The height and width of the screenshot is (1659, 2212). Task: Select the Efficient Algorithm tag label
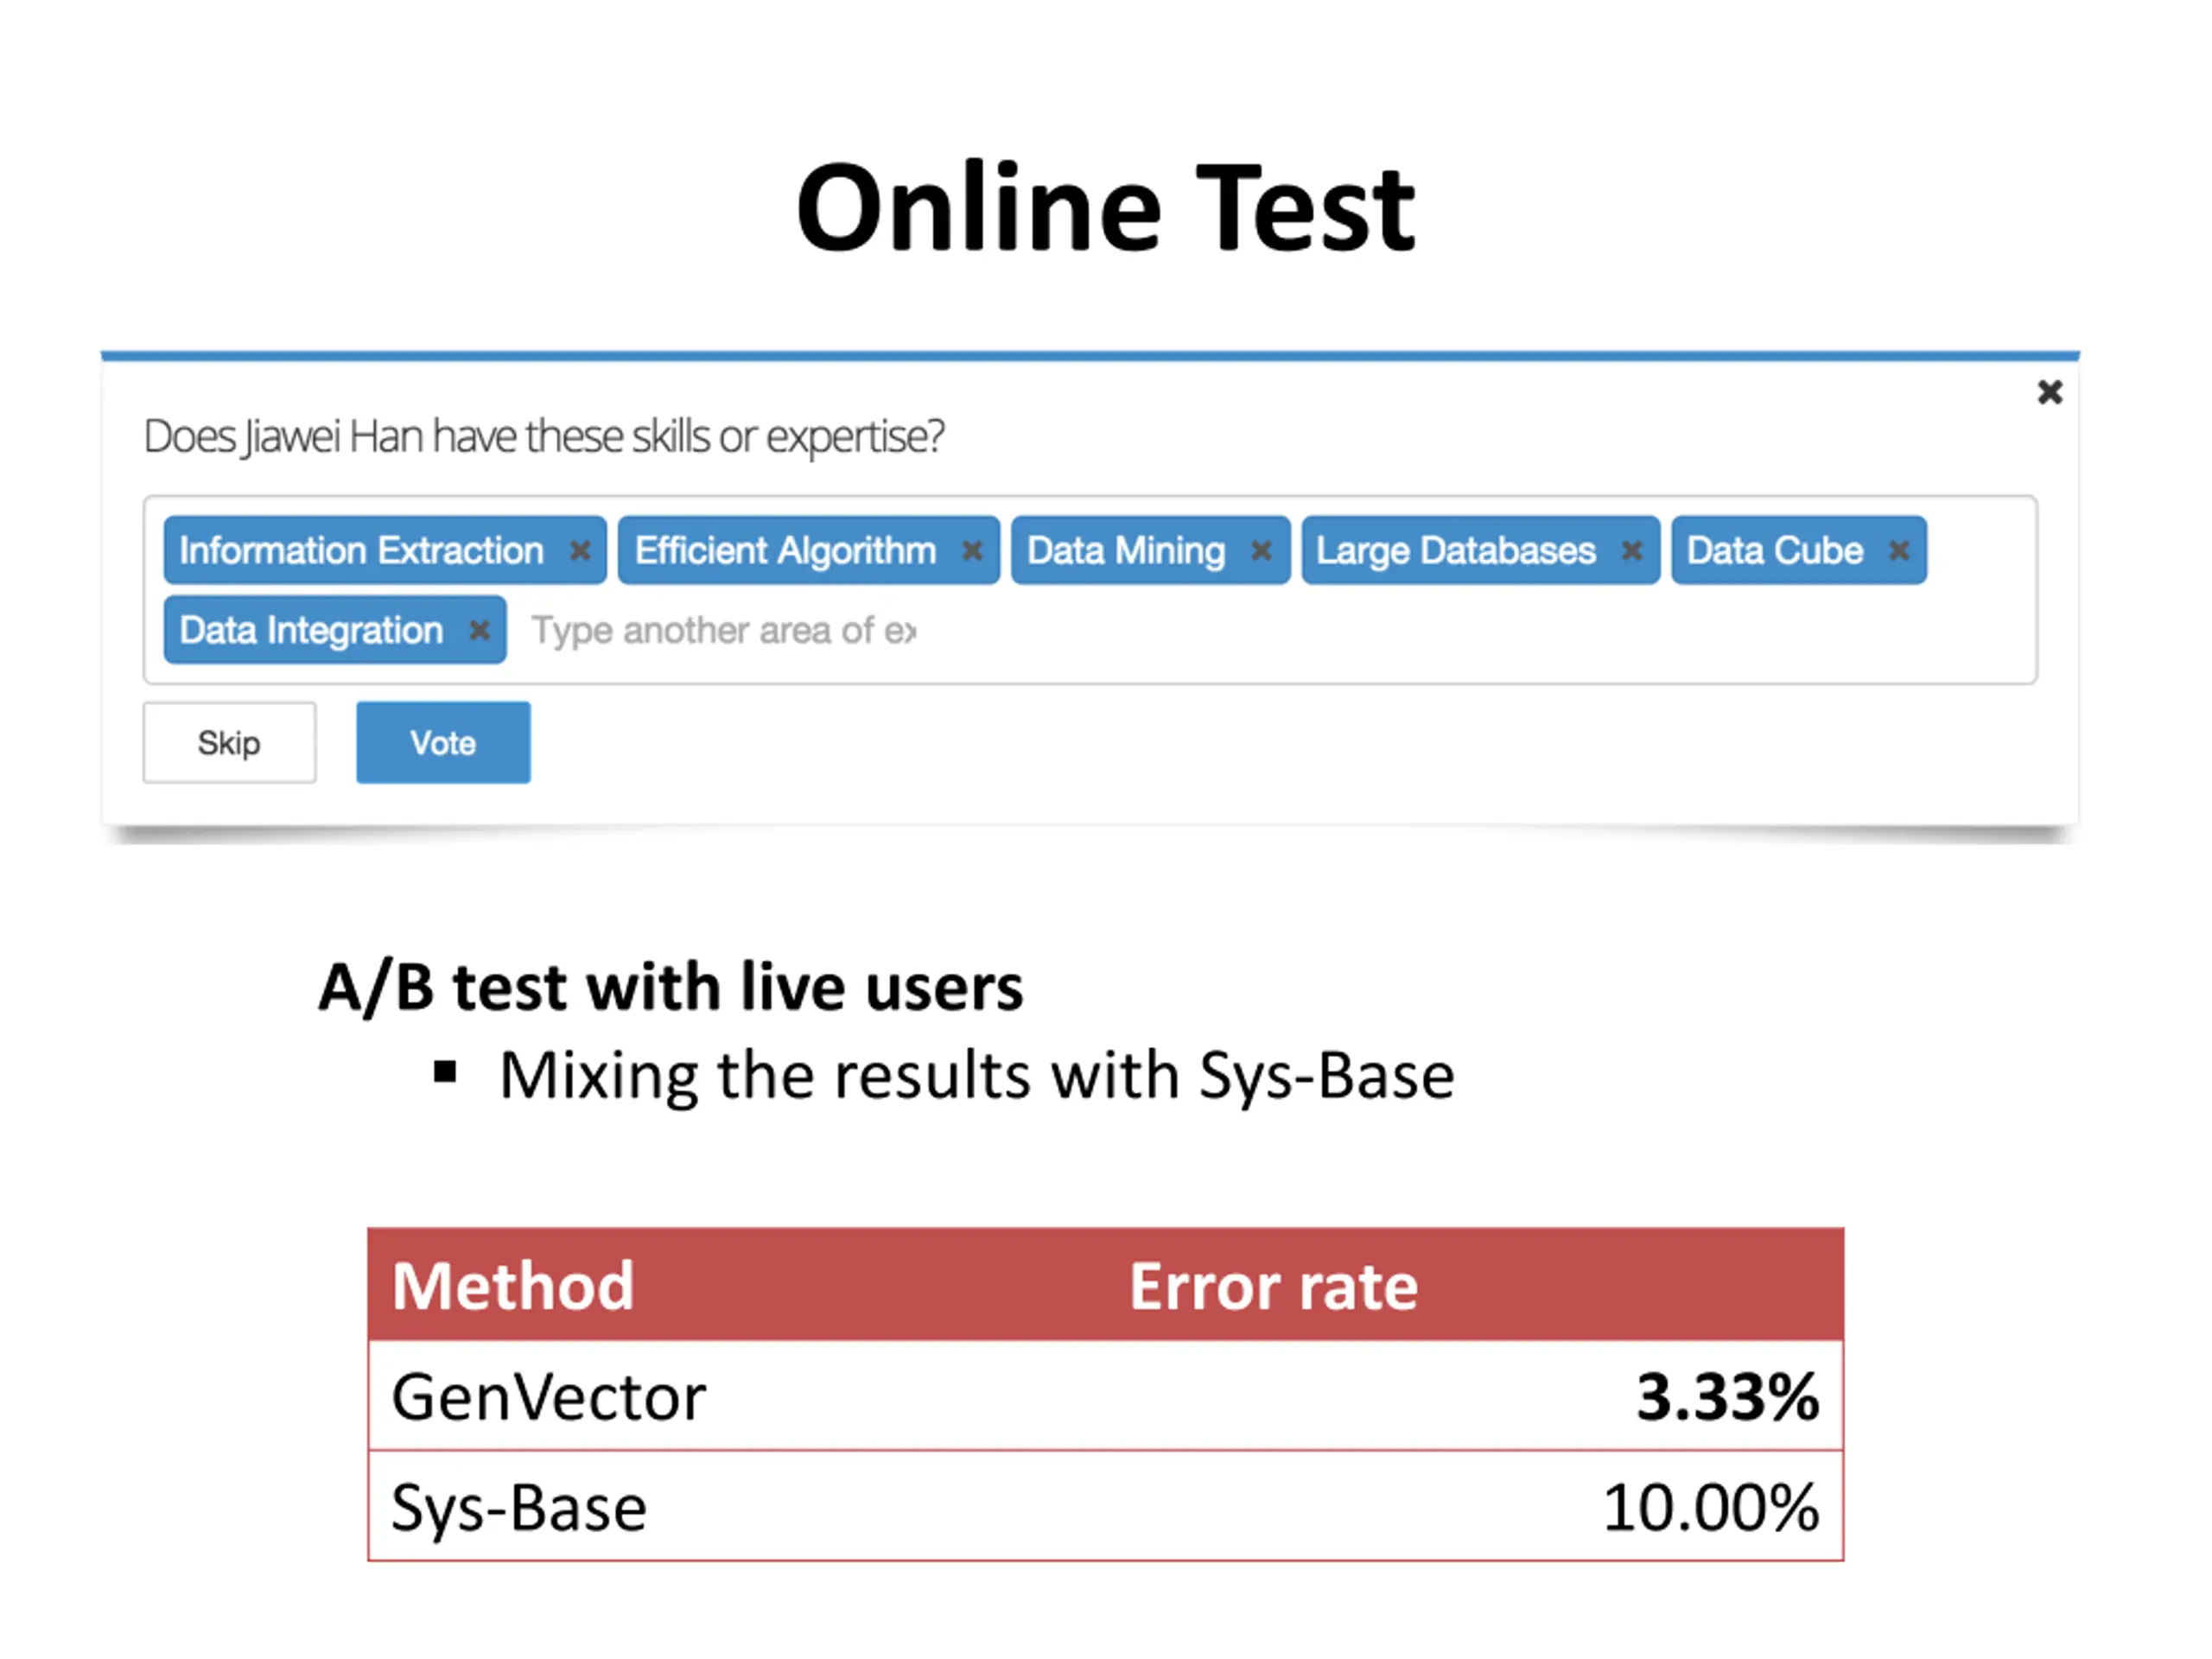click(785, 550)
